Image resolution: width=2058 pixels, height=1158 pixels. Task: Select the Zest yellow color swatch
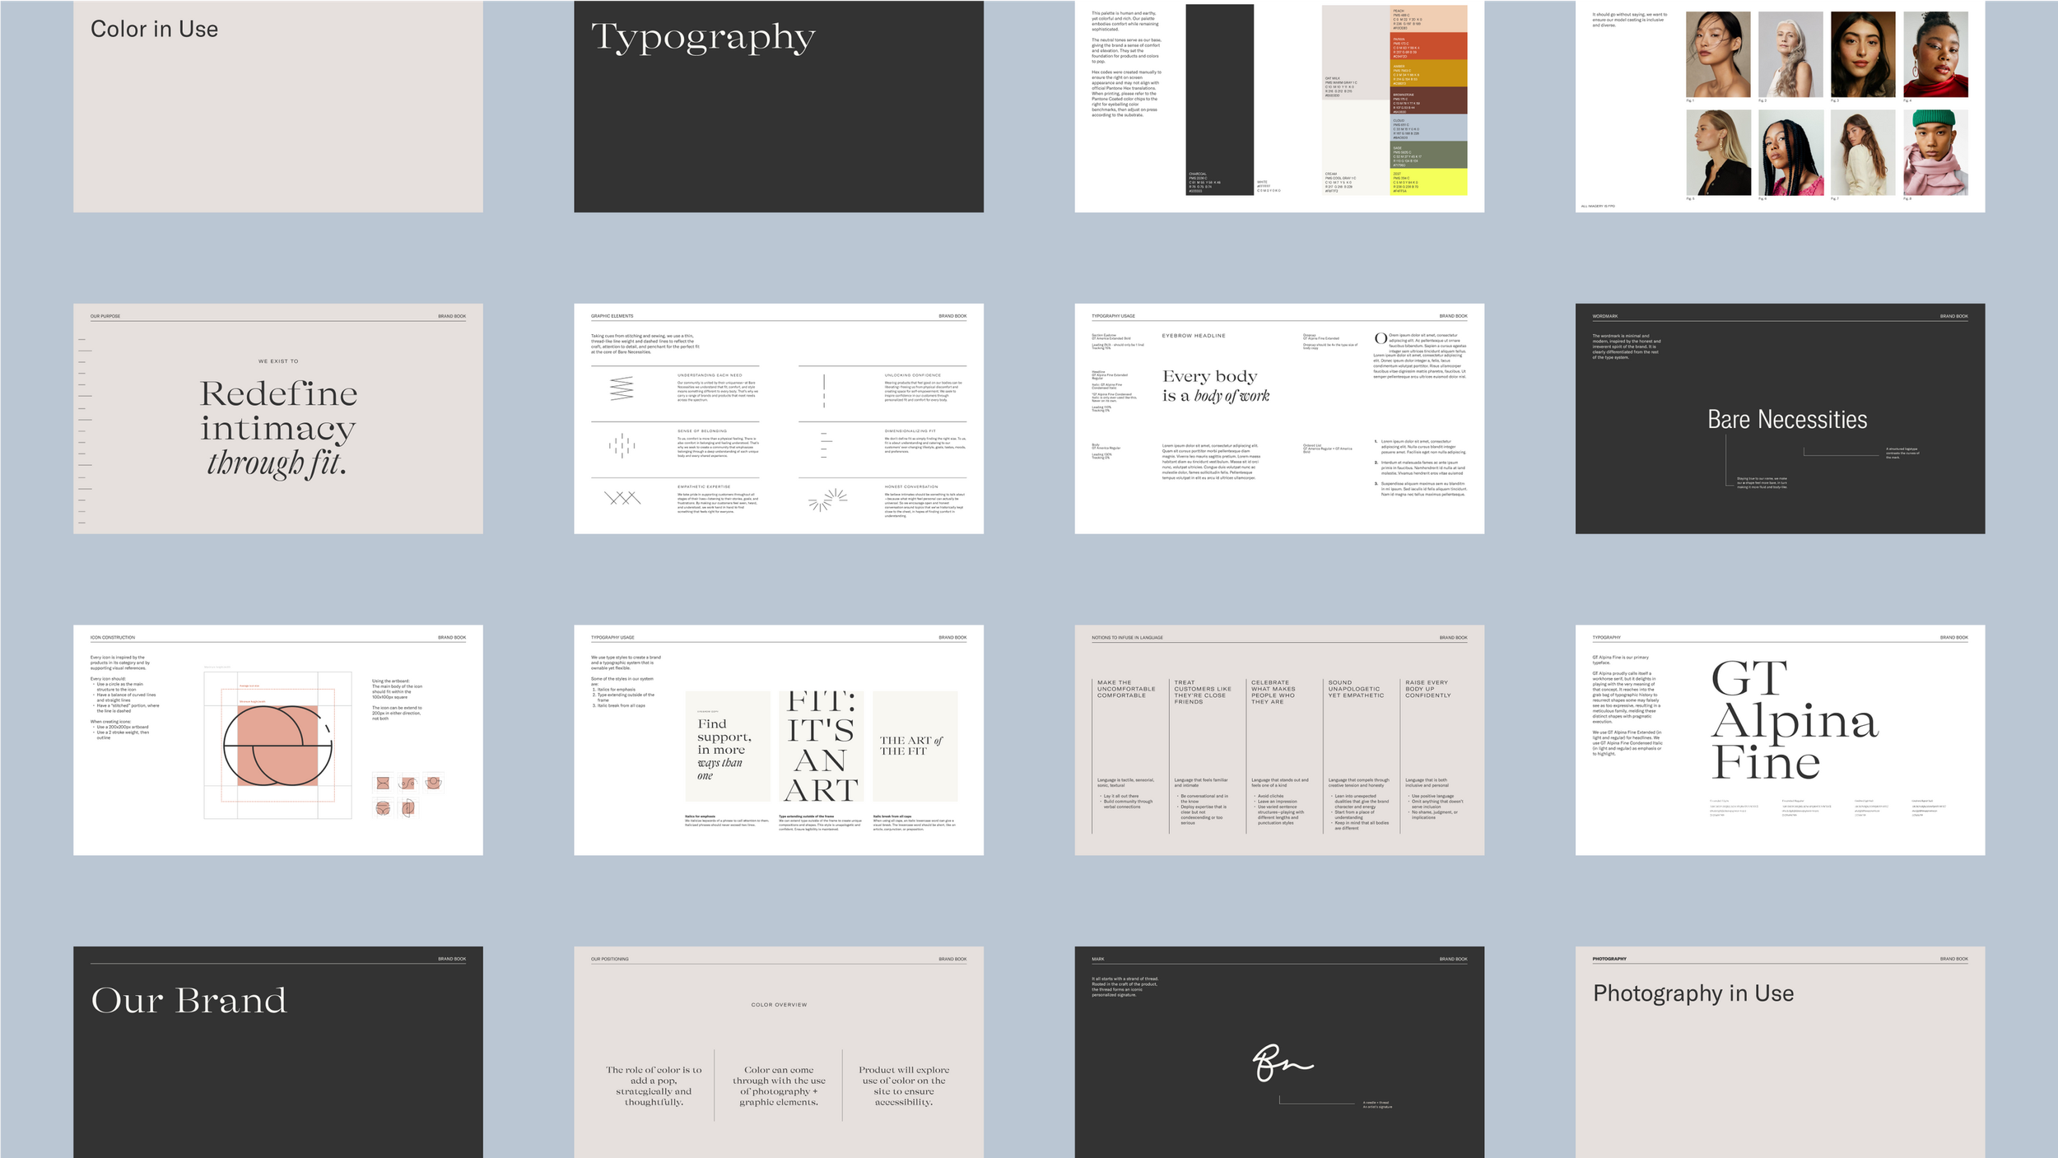point(1429,182)
